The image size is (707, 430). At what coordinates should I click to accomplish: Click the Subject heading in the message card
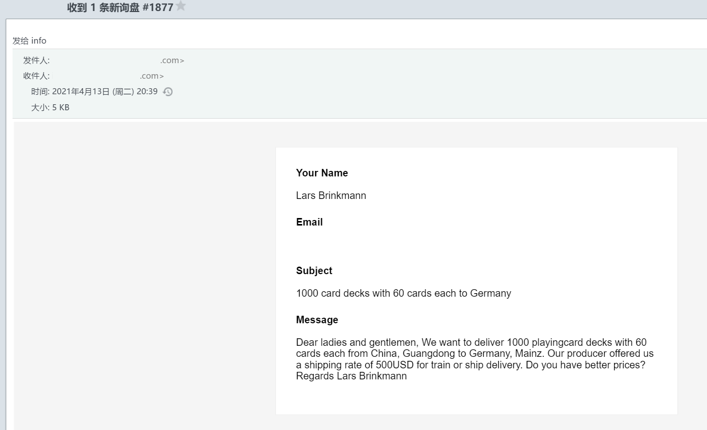[314, 271]
